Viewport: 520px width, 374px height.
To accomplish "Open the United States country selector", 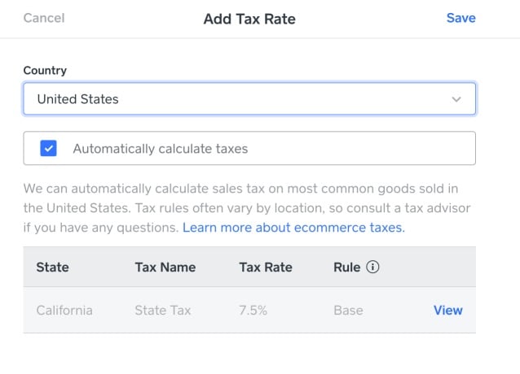I will [249, 99].
